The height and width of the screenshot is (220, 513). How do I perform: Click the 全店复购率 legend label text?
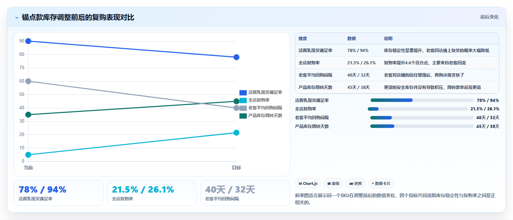(x=259, y=100)
